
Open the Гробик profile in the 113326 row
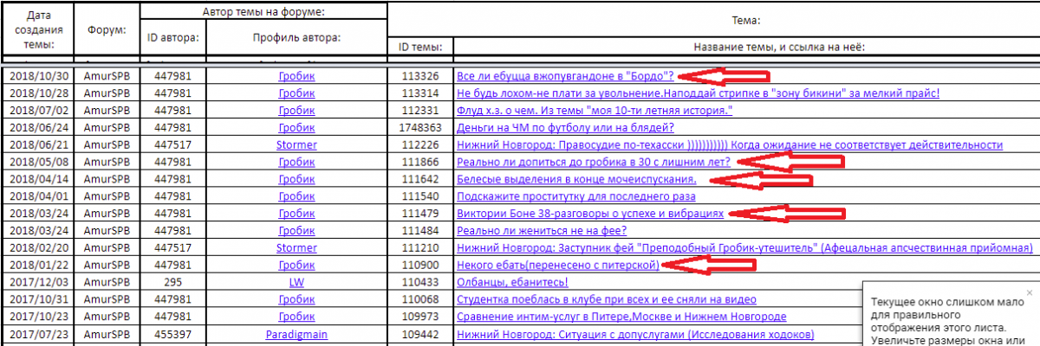click(x=296, y=76)
